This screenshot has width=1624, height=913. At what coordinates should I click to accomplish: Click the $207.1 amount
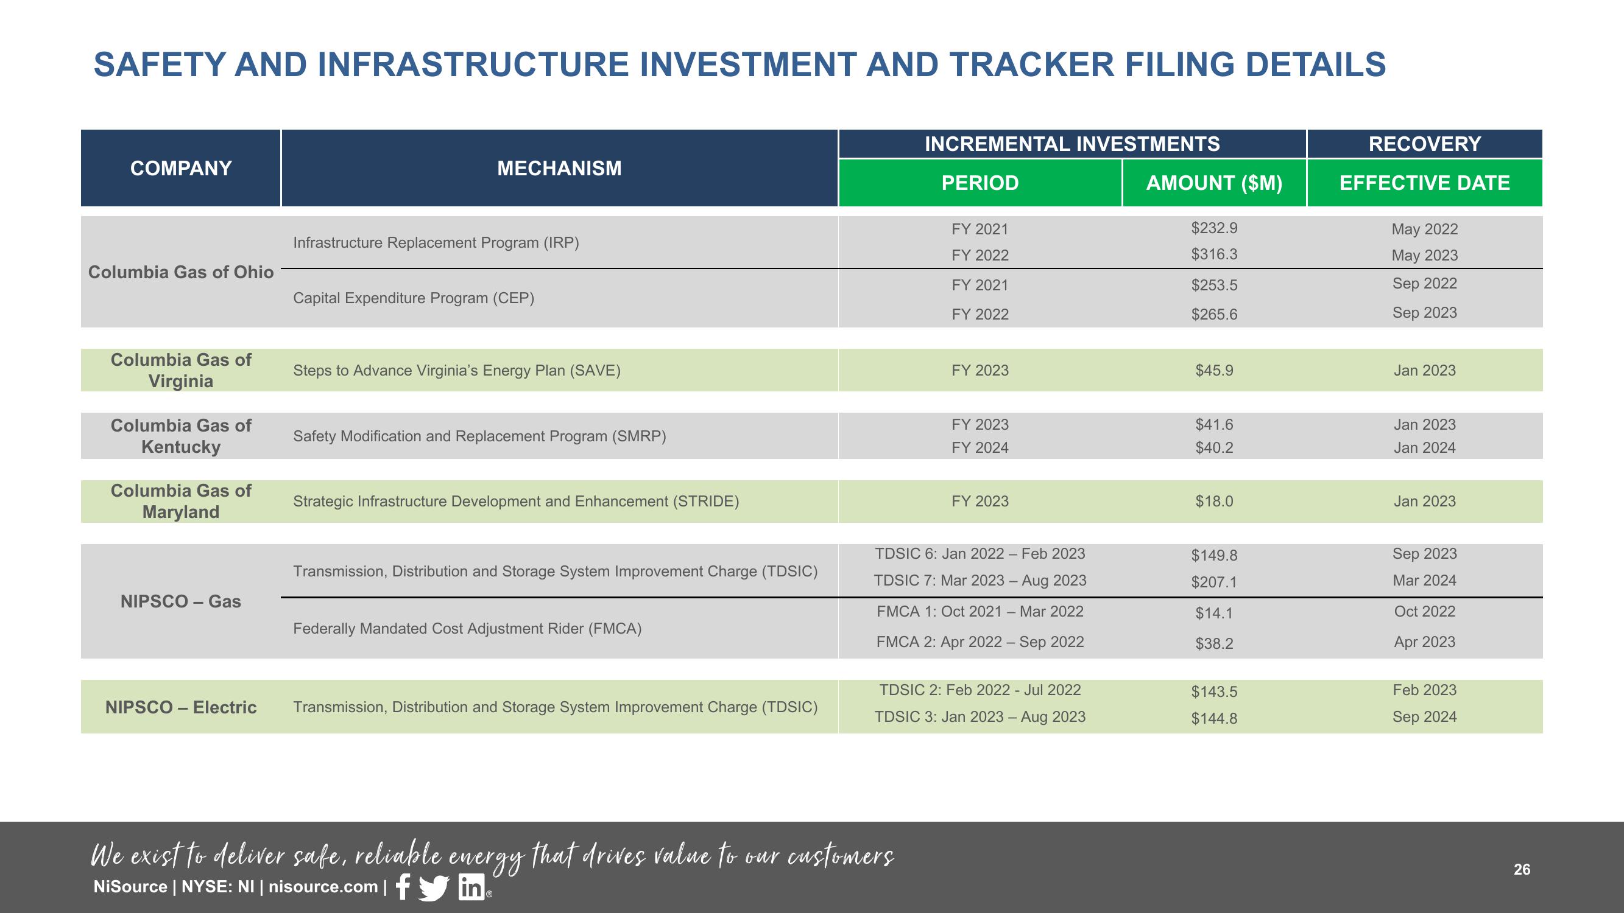1214,582
